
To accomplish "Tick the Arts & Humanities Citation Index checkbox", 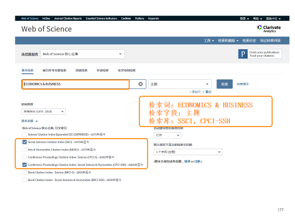I will point(25,150).
